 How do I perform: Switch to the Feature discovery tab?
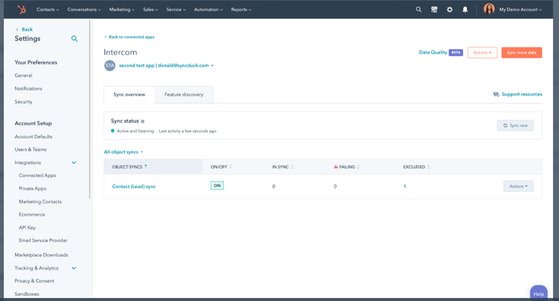pos(184,94)
